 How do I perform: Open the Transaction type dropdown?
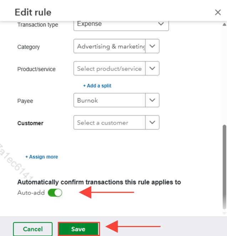[x=161, y=24]
